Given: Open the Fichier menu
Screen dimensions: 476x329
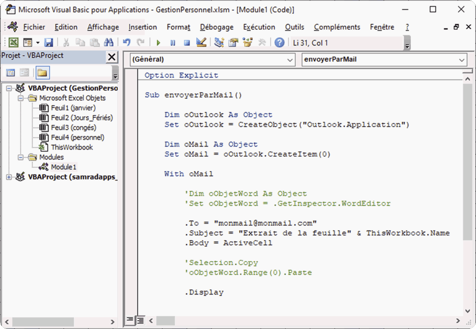Looking at the screenshot, I should (34, 27).
